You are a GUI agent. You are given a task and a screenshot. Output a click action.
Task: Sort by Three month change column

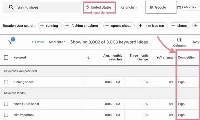click(139, 57)
